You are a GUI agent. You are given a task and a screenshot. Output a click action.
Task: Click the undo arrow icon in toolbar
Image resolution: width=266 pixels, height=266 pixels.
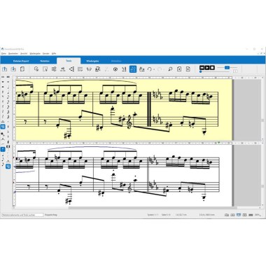pos(150,69)
